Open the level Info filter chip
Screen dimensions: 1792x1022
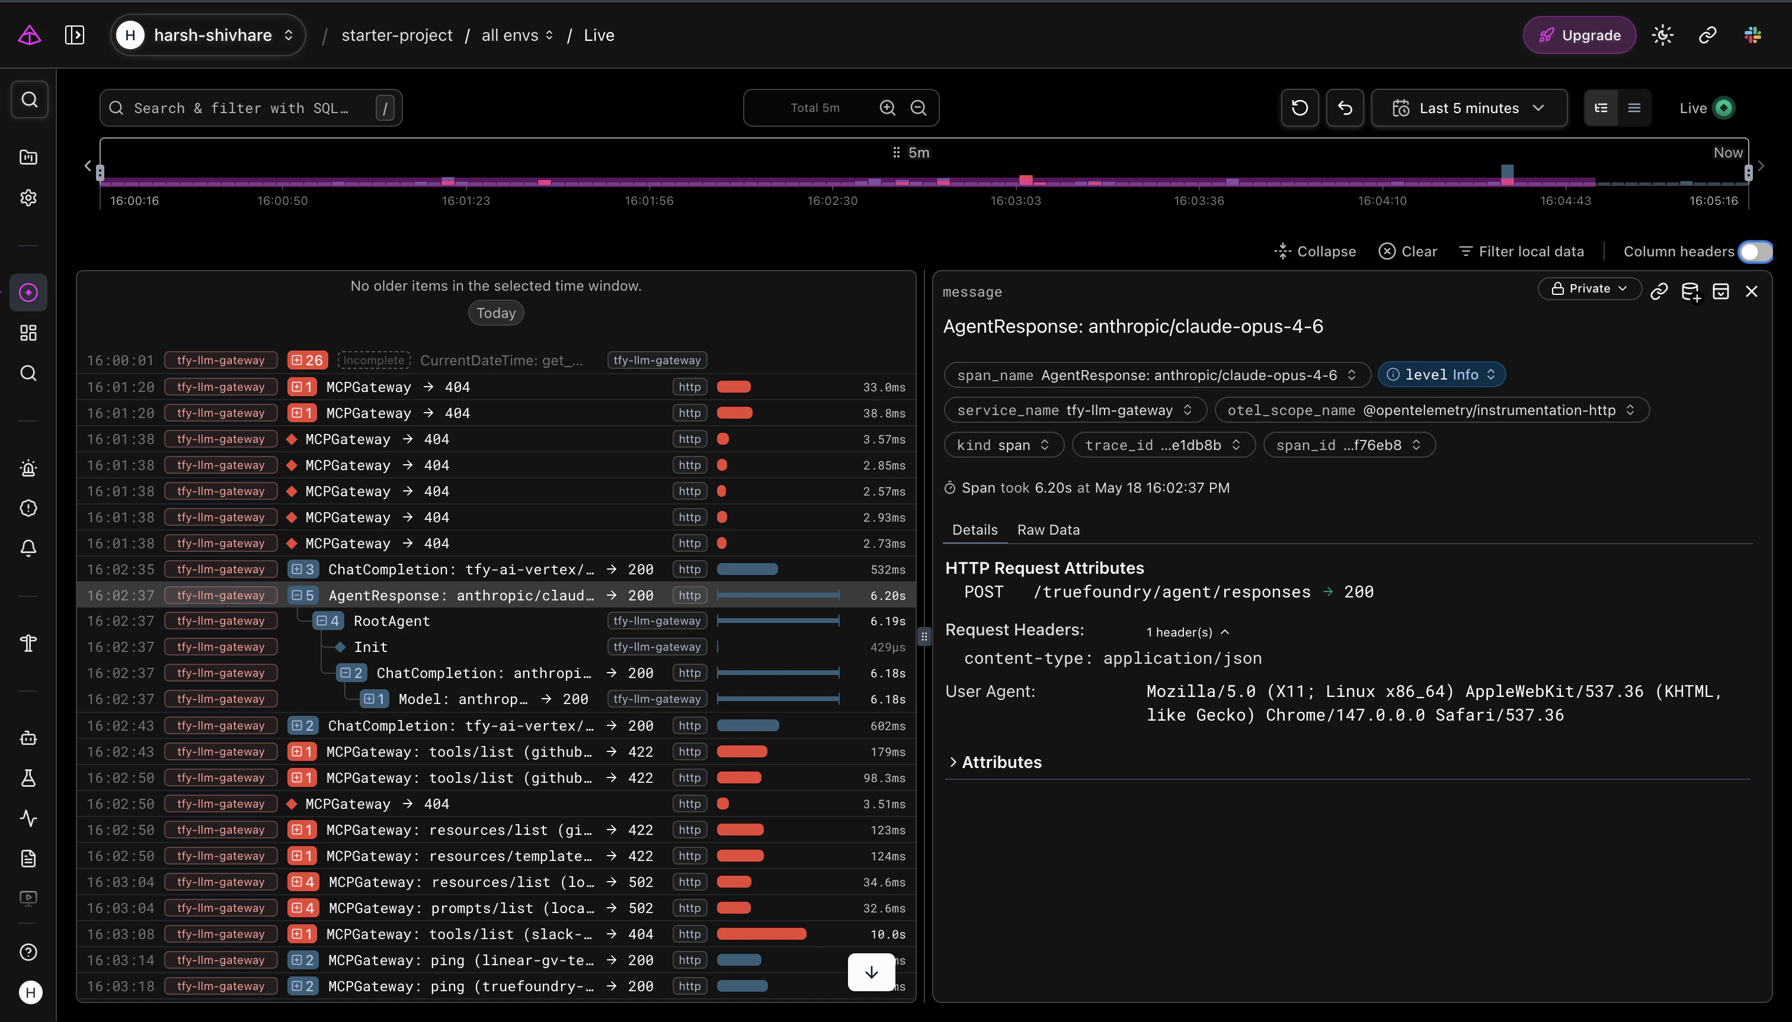click(1441, 375)
